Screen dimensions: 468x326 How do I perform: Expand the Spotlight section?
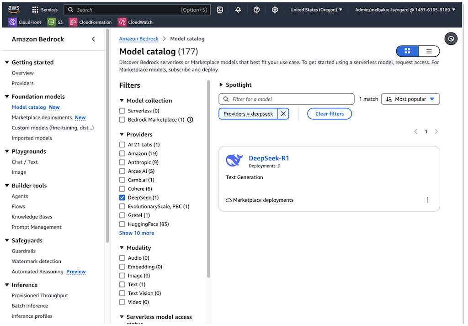[x=222, y=85]
